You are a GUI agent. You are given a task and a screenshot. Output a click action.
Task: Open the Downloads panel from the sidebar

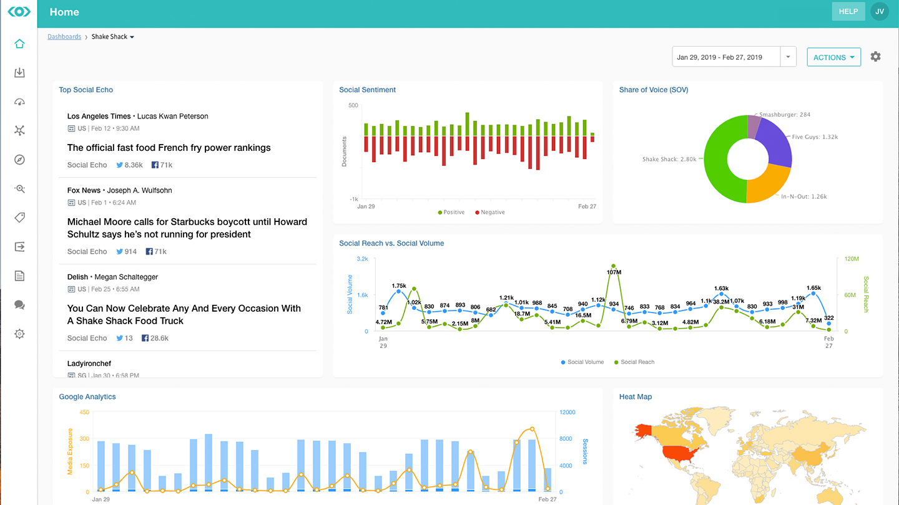click(19, 72)
